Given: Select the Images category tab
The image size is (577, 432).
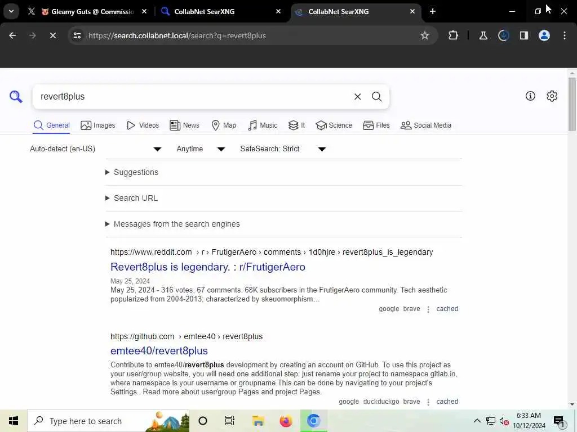Looking at the screenshot, I should [98, 125].
